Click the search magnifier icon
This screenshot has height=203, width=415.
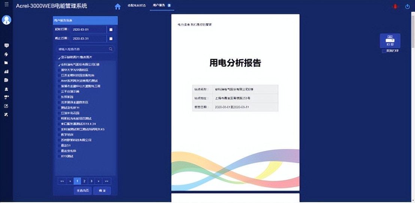click(x=110, y=49)
